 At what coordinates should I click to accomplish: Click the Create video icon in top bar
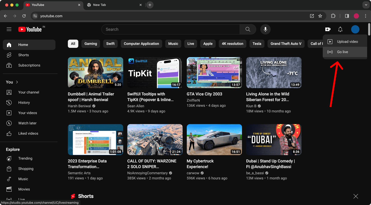tap(328, 29)
